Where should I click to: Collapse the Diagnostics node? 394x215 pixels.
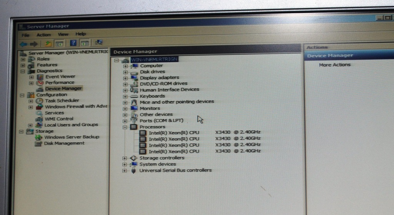pos(23,71)
